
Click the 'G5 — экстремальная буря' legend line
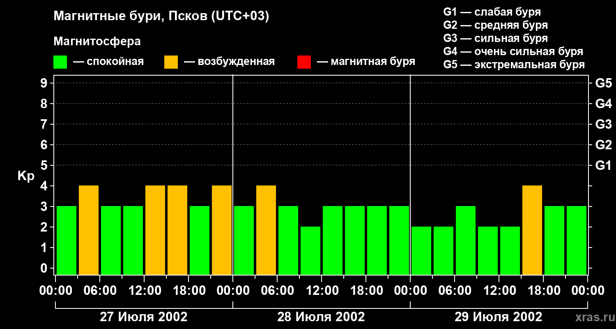click(514, 65)
